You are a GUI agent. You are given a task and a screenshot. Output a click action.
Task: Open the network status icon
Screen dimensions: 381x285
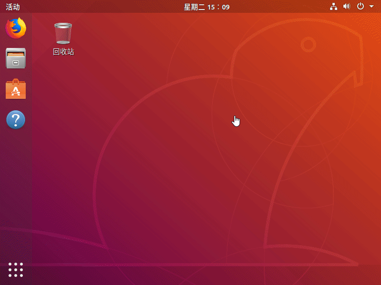pos(334,7)
